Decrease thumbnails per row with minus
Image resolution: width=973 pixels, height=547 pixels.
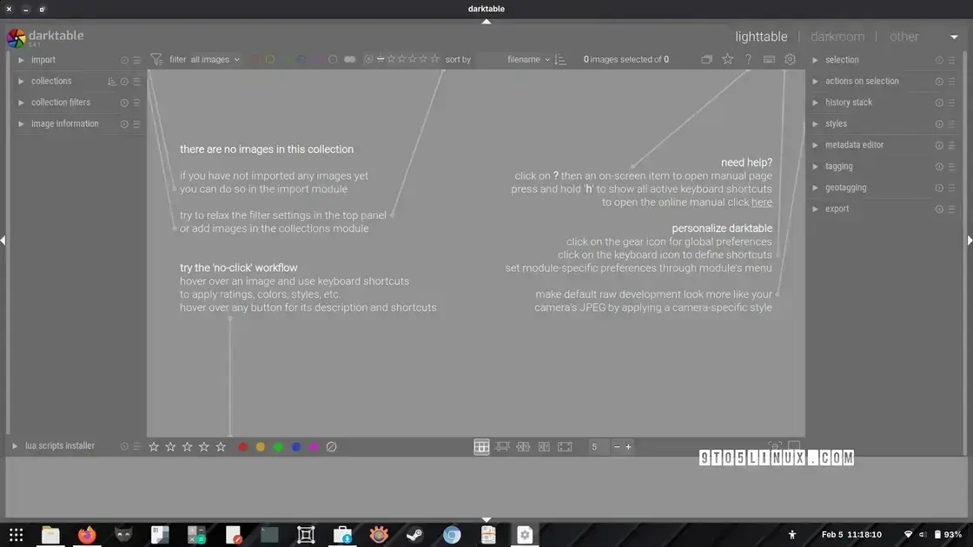click(x=617, y=446)
